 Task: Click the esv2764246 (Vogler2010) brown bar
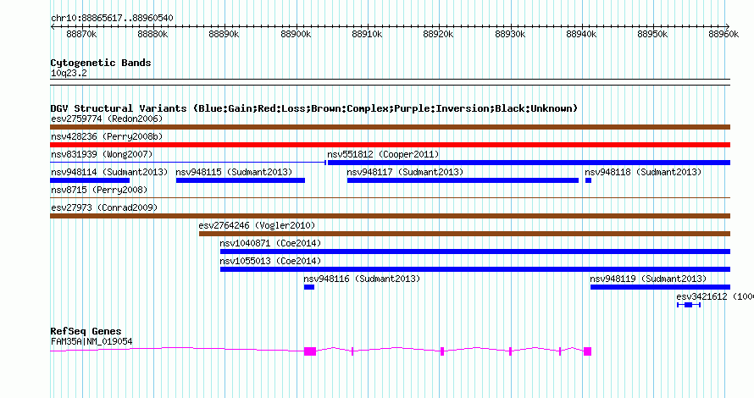click(x=464, y=234)
